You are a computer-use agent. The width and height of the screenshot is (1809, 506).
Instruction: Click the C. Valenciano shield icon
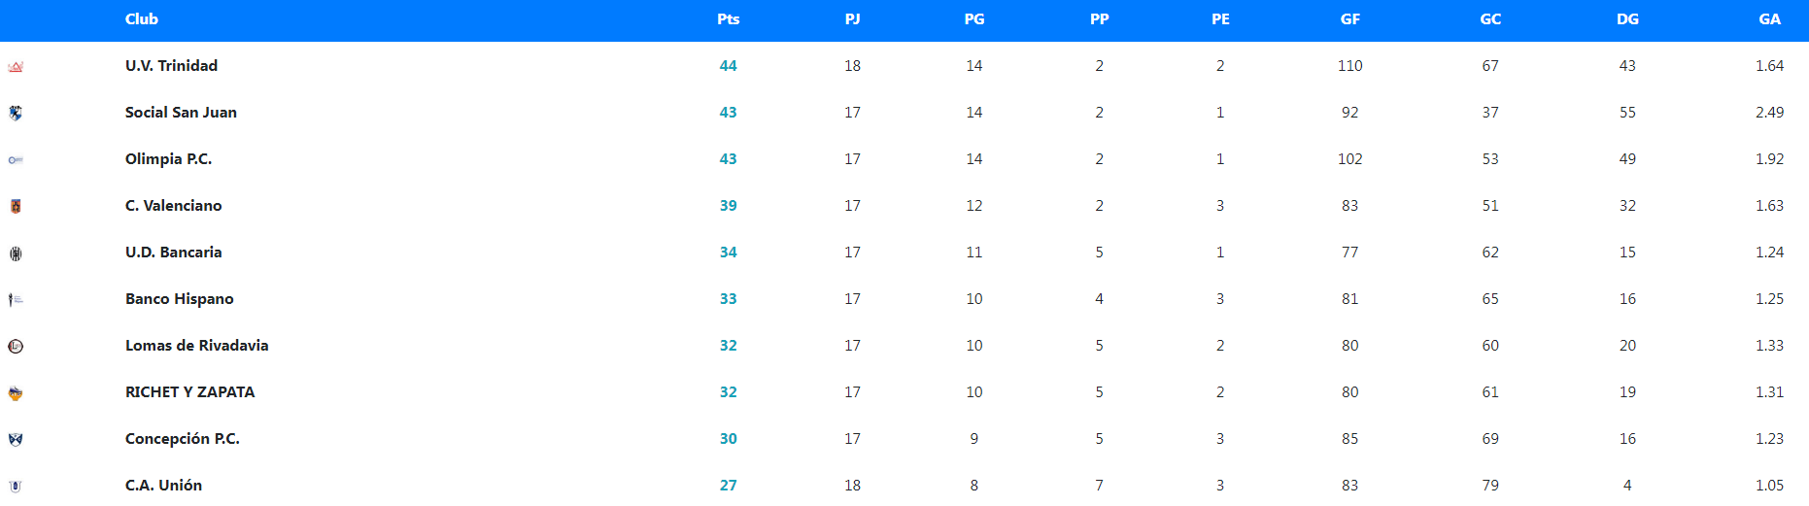tap(16, 206)
